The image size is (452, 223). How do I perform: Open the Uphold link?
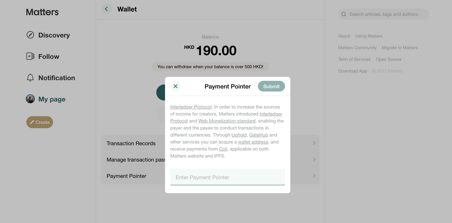coord(239,135)
